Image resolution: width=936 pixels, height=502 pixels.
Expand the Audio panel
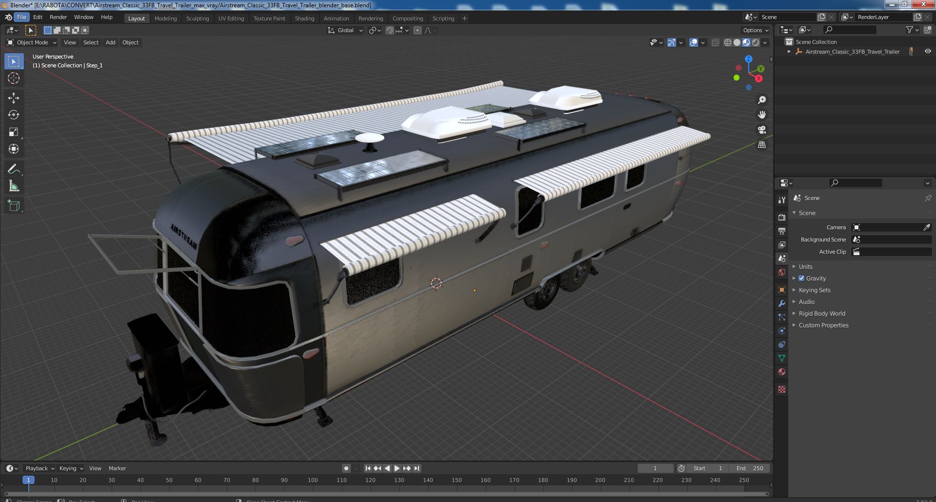pyautogui.click(x=806, y=301)
